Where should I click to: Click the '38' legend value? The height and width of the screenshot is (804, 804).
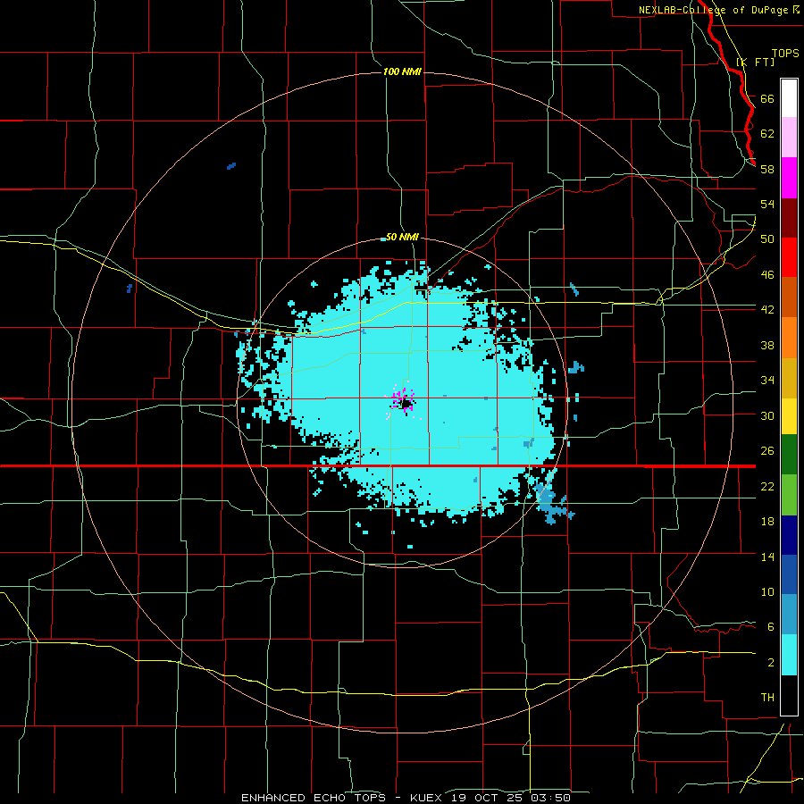767,345
